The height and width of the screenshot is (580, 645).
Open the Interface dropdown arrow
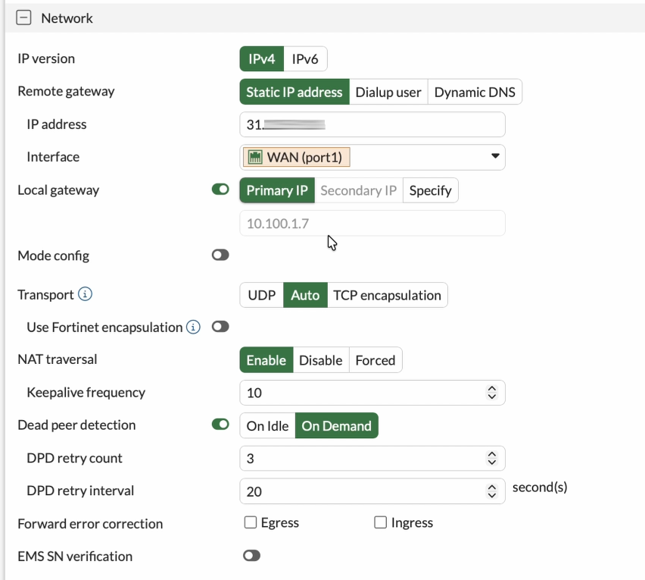click(495, 156)
